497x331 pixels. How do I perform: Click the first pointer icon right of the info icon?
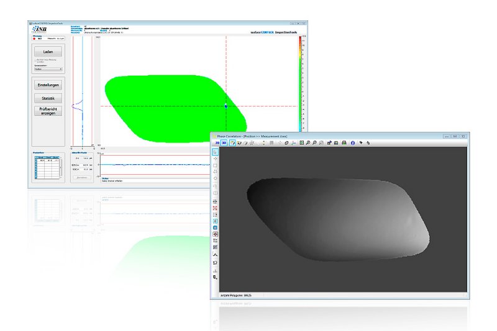361,143
